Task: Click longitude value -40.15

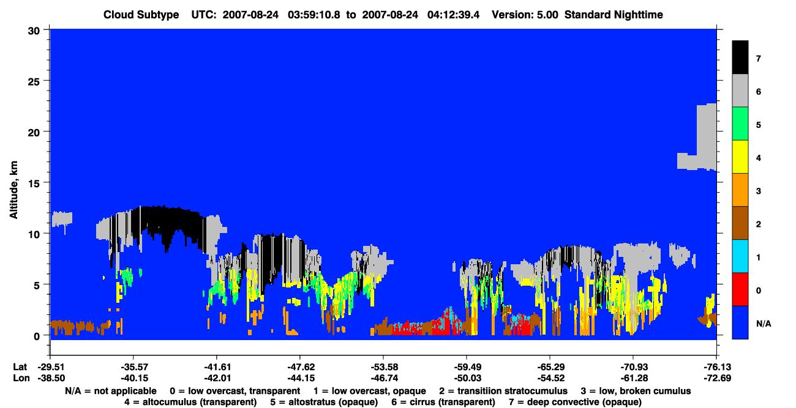Action: click(x=133, y=378)
